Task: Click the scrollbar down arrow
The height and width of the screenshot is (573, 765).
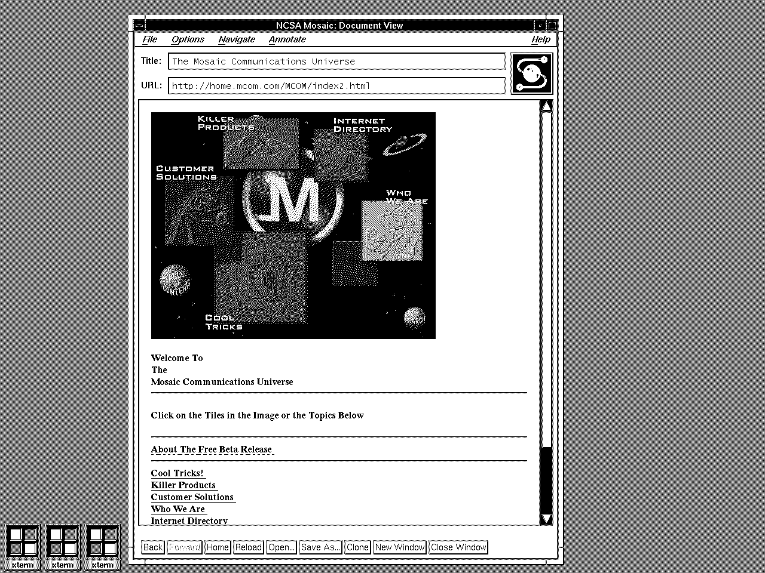Action: (x=546, y=518)
